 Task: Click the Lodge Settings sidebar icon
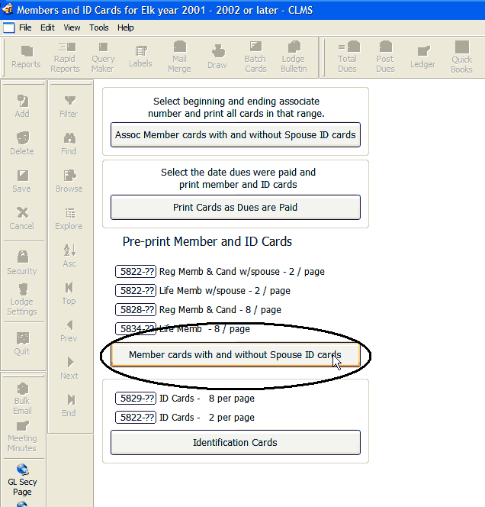pyautogui.click(x=22, y=299)
